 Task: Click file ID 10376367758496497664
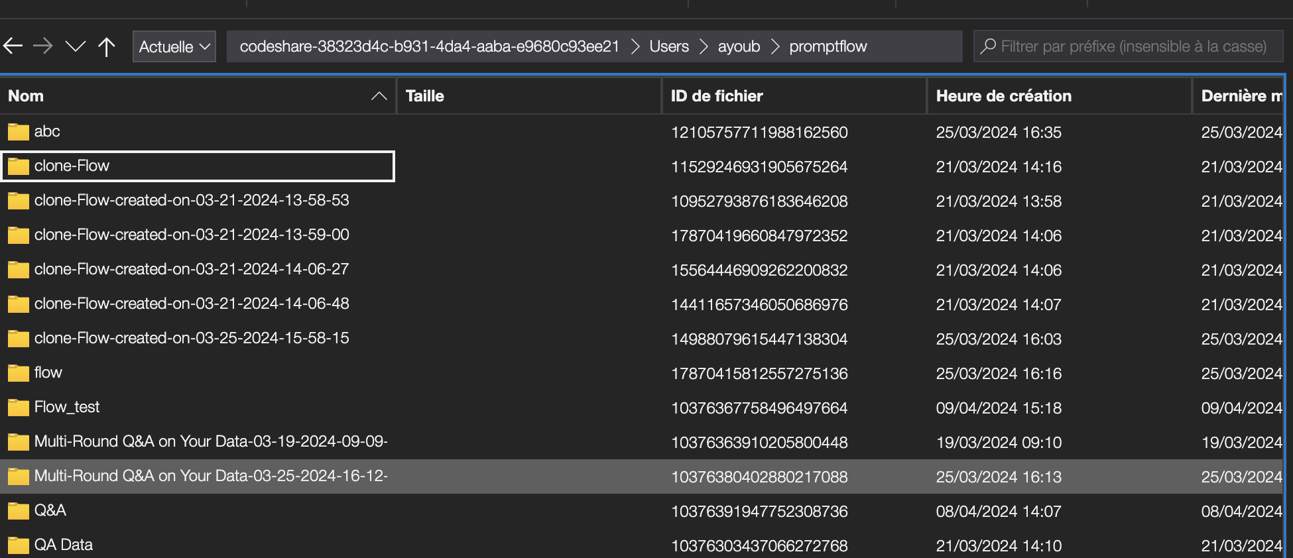point(759,408)
